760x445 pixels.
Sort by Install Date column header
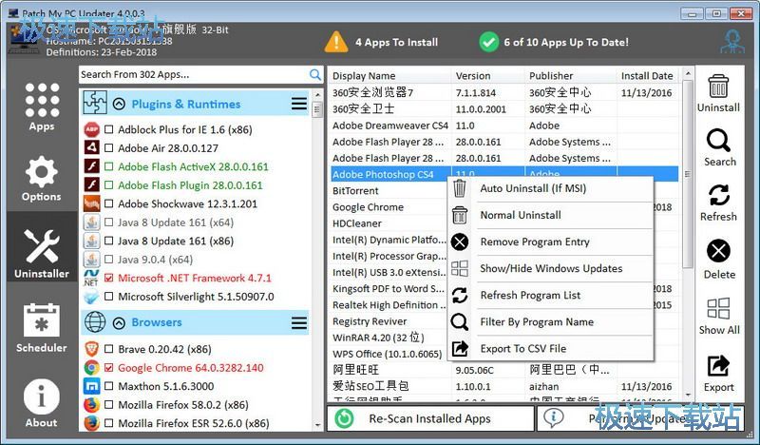tap(649, 76)
